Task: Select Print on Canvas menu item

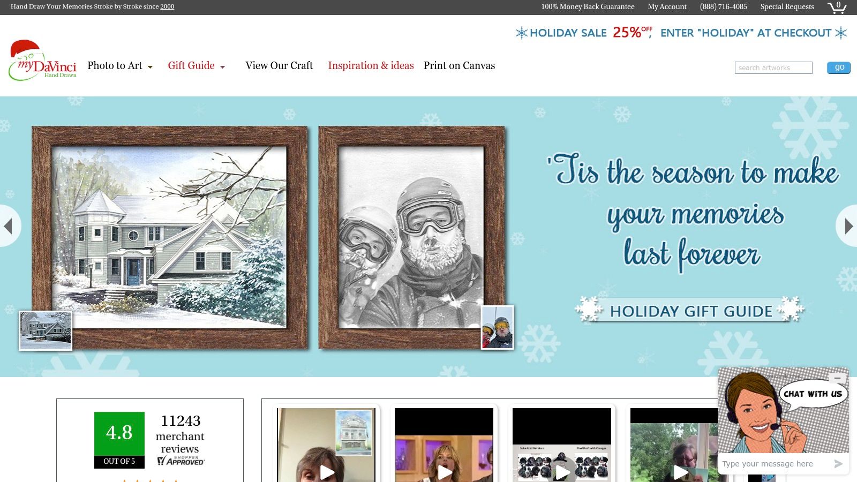Action: 459,66
